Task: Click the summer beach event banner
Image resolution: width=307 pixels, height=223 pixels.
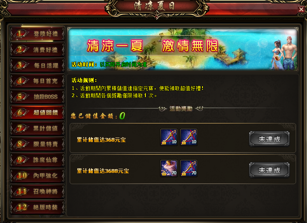Action: 183,49
